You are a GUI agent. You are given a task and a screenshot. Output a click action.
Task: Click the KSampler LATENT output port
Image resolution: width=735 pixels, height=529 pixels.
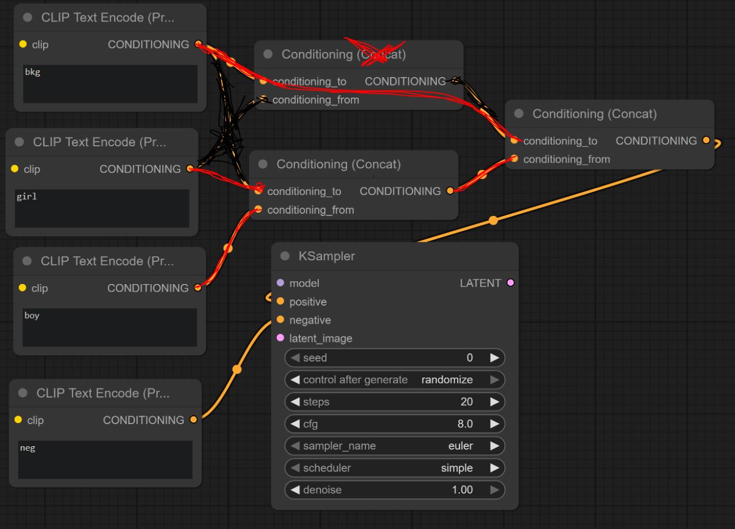[x=510, y=283]
